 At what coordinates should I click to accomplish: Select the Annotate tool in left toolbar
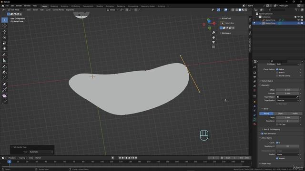click(4, 55)
